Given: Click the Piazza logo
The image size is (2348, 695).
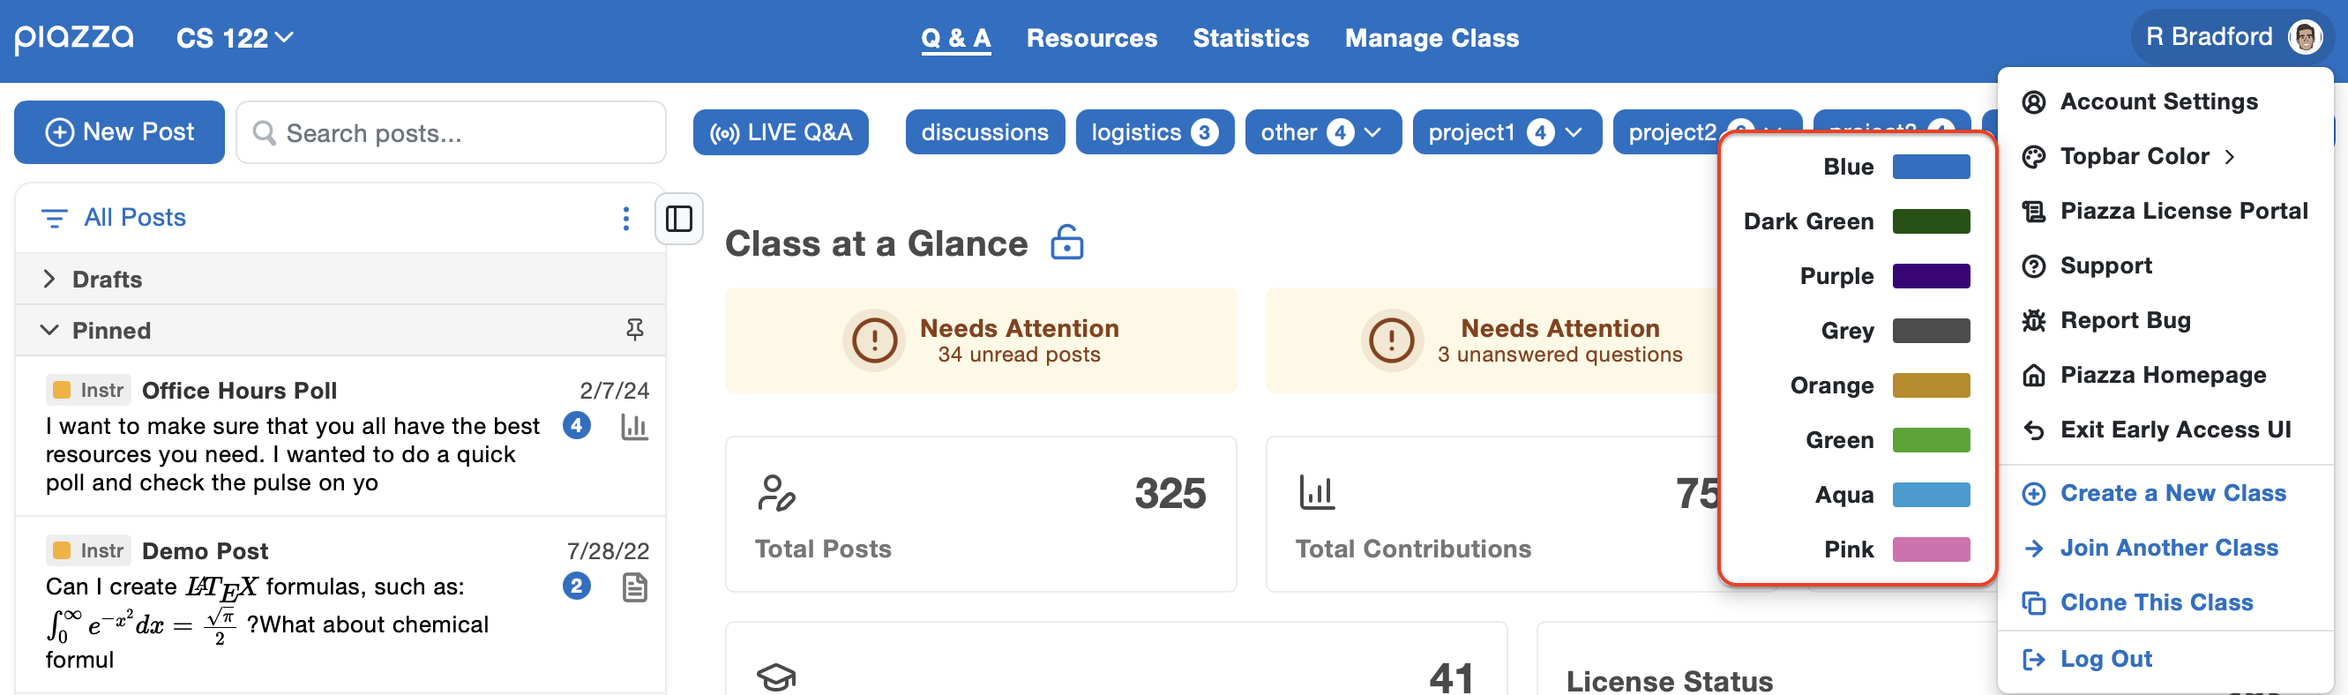Looking at the screenshot, I should (x=74, y=38).
